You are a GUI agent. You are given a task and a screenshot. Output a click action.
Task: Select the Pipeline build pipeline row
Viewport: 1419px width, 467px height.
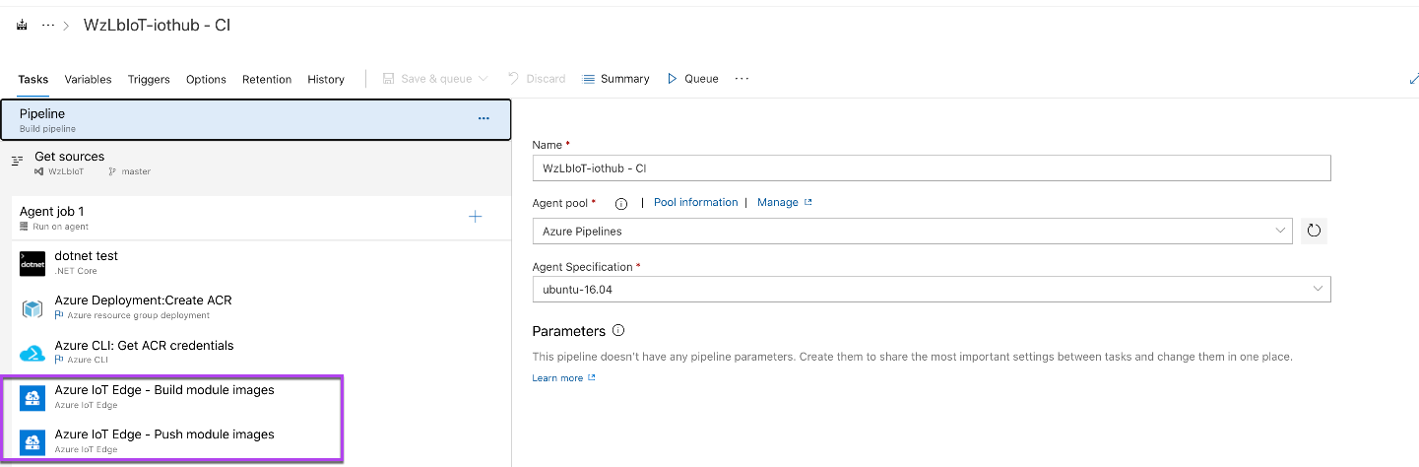pos(256,120)
